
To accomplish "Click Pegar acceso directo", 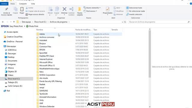I will pos(35,14).
